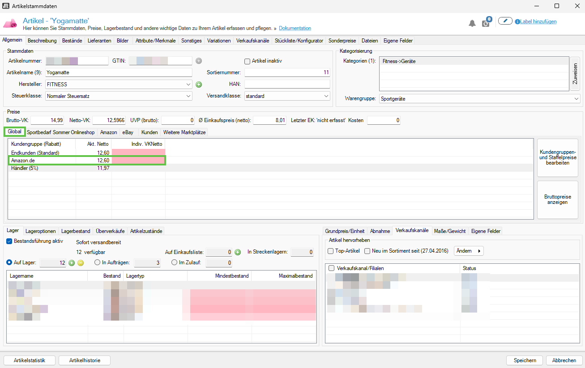This screenshot has width=585, height=368.
Task: Increase stock with green plus at Auf Lager
Action: click(x=72, y=263)
